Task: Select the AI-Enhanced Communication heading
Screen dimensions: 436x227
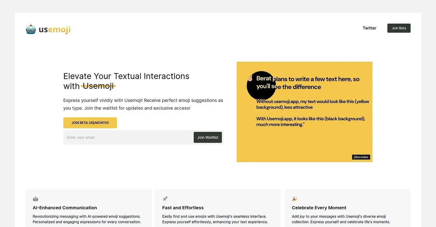Action: click(x=65, y=208)
